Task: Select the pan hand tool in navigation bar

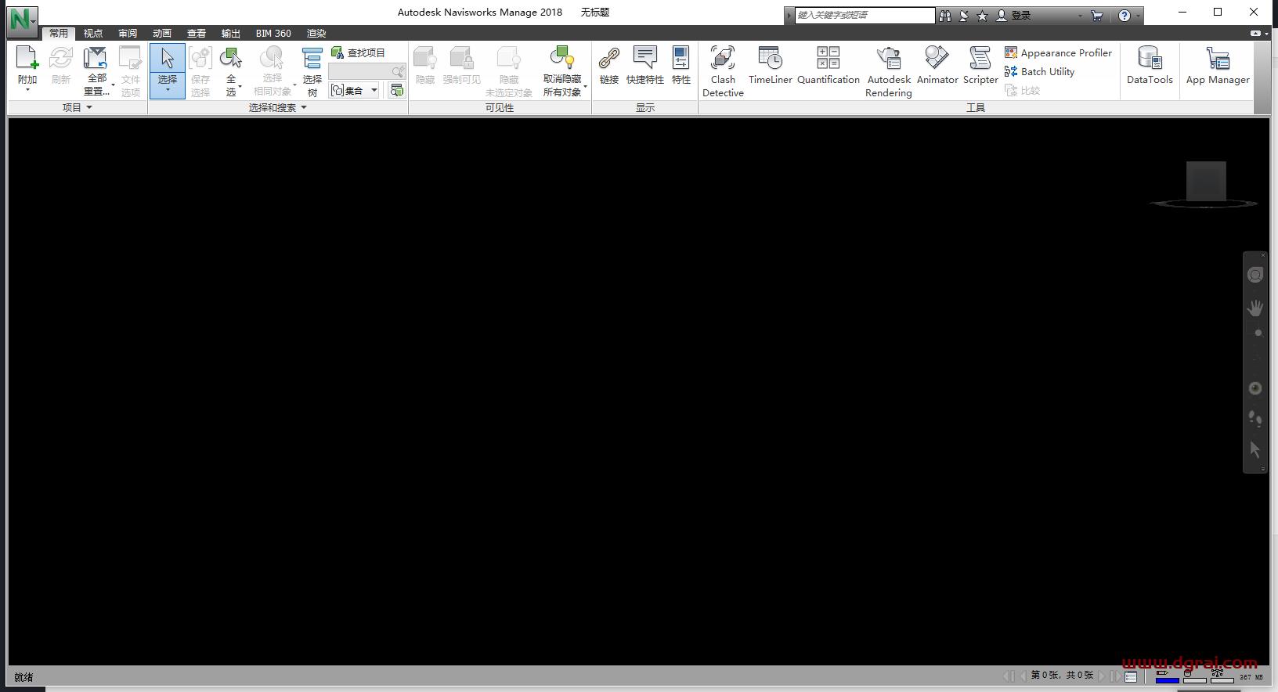Action: tap(1255, 308)
